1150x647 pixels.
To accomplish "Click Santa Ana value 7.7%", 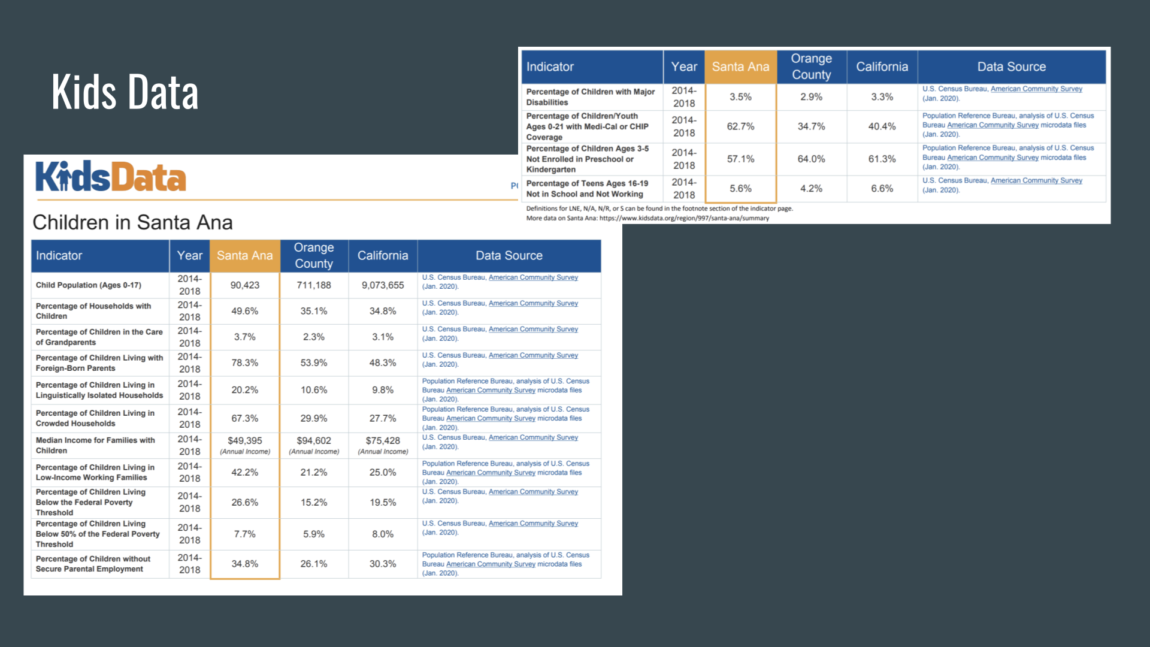I will pyautogui.click(x=245, y=534).
